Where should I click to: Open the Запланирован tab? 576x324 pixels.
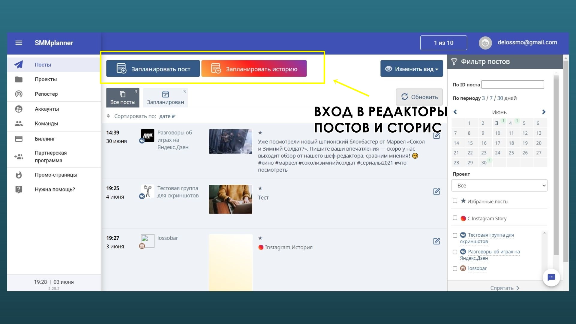165,98
